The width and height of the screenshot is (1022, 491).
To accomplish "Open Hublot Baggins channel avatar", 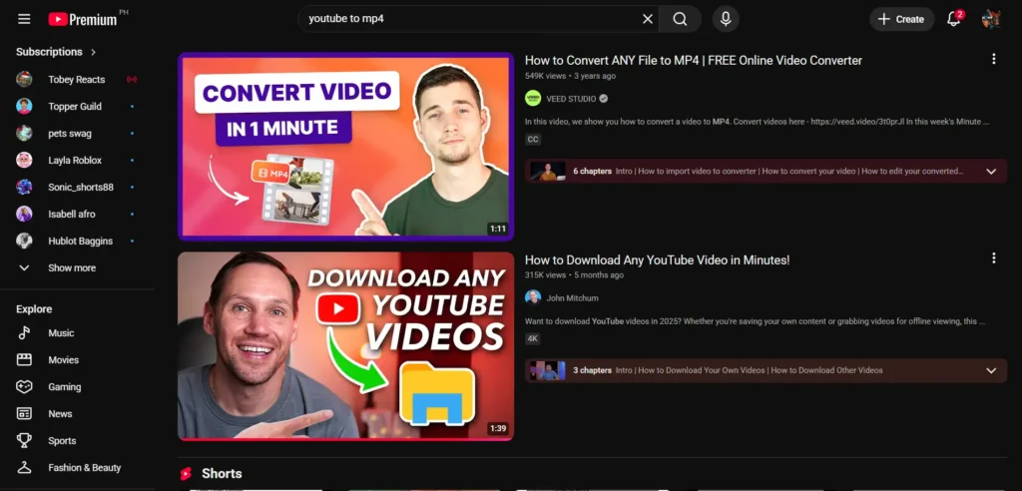I will (x=24, y=242).
